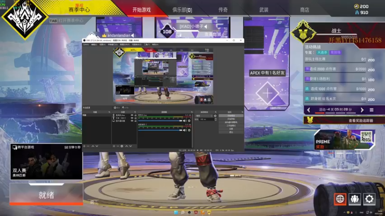385x216 pixels.
Task: Click 启动虚拟摄像机 in OBS controls
Action: [x=231, y=122]
